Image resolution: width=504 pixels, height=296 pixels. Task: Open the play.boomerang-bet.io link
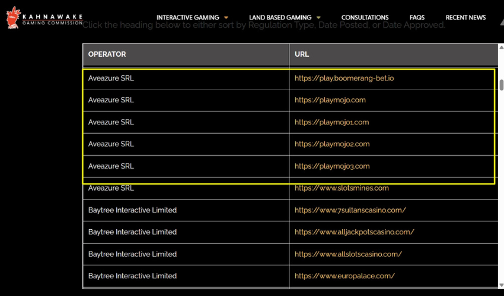(344, 78)
